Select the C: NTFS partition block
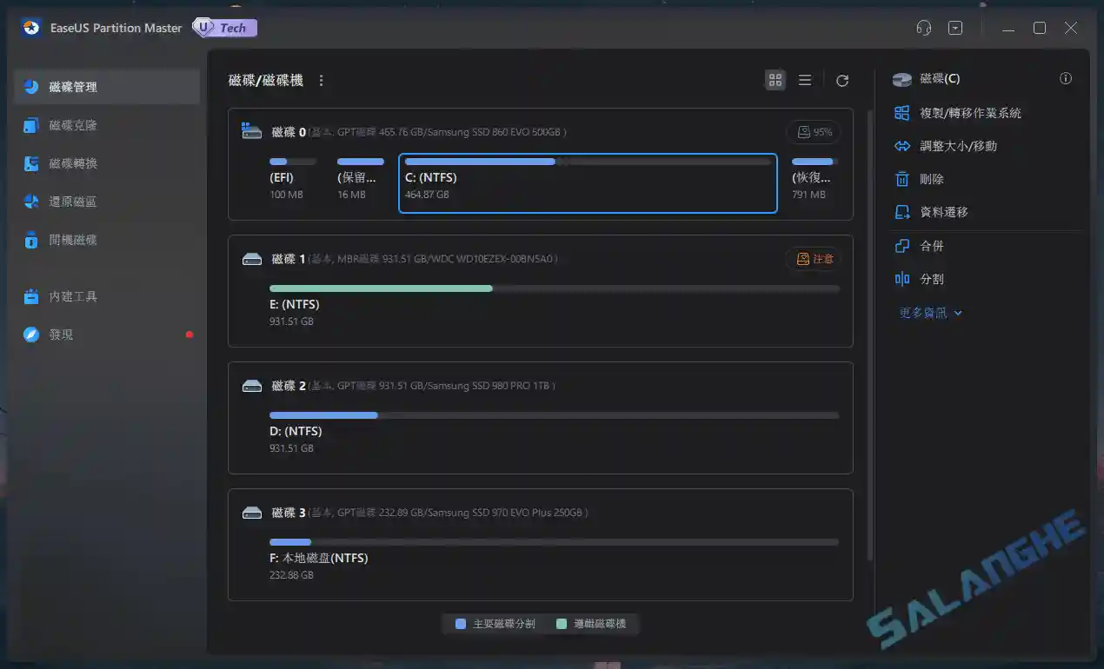Screen dimensions: 1104x669 point(587,182)
